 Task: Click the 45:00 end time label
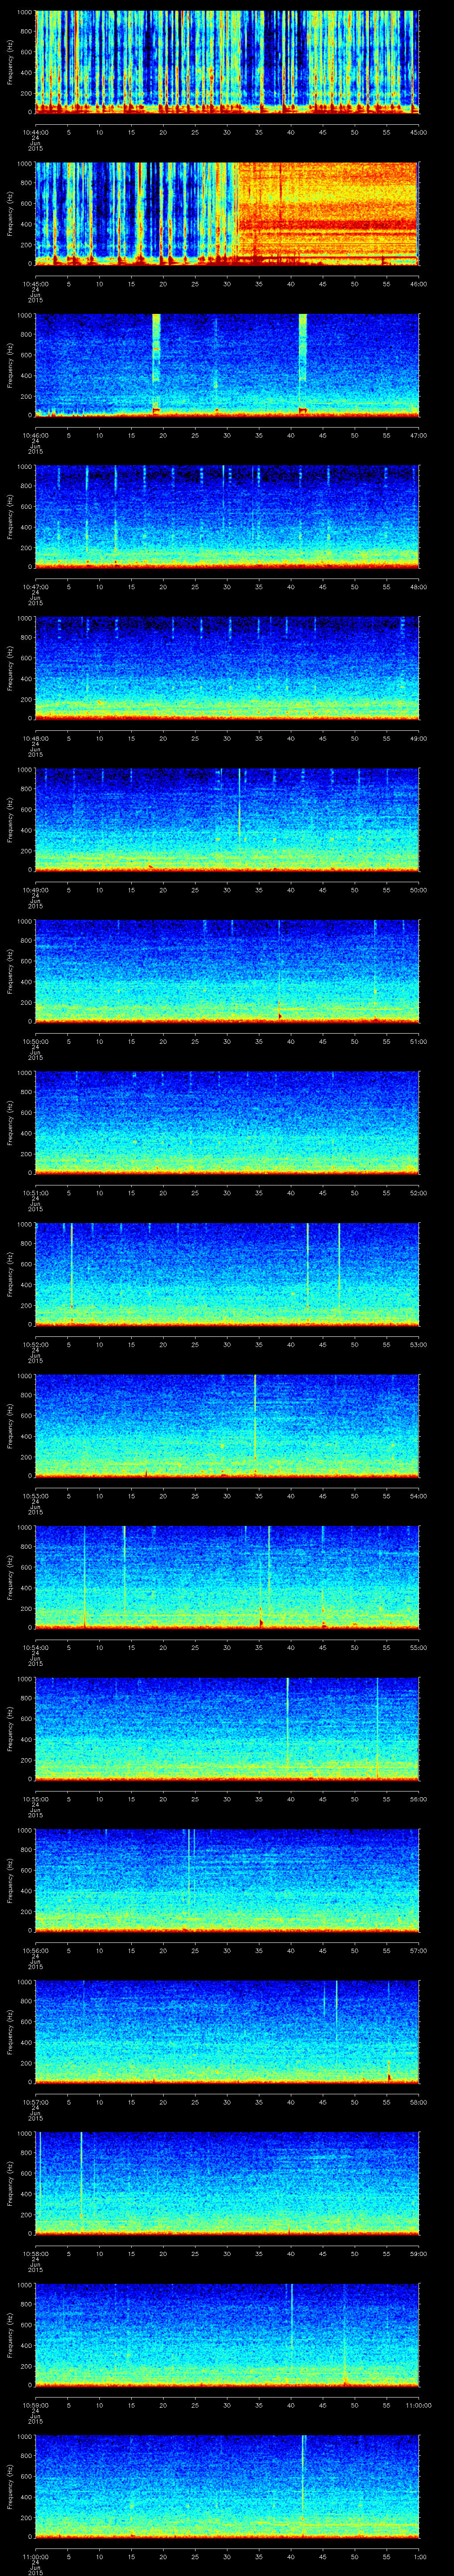pos(419,132)
